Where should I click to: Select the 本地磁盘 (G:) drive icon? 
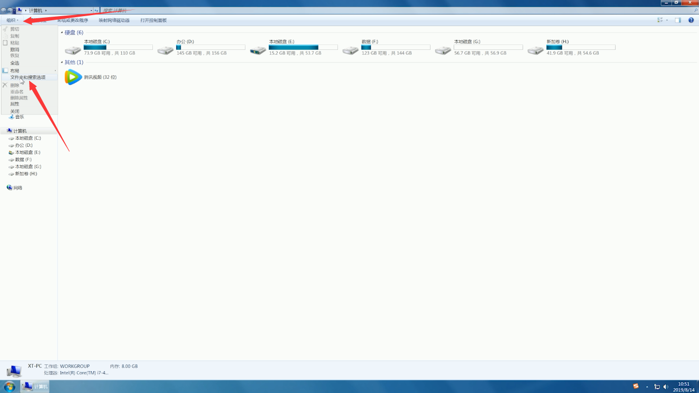[443, 50]
